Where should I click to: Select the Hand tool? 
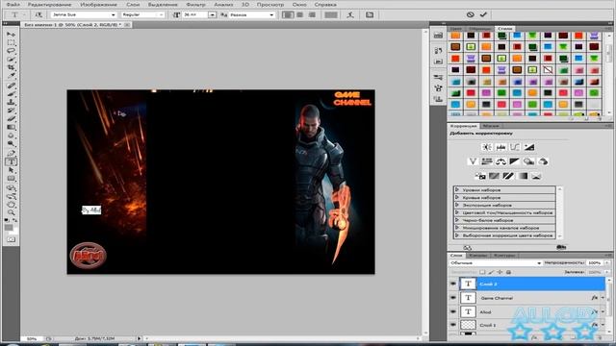pos(11,205)
